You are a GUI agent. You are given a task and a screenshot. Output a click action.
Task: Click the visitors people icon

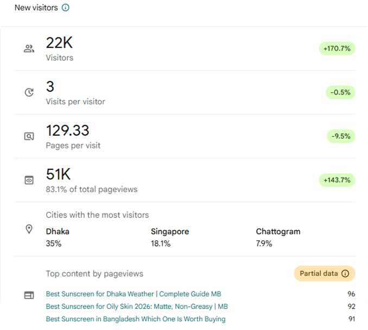[x=29, y=49]
